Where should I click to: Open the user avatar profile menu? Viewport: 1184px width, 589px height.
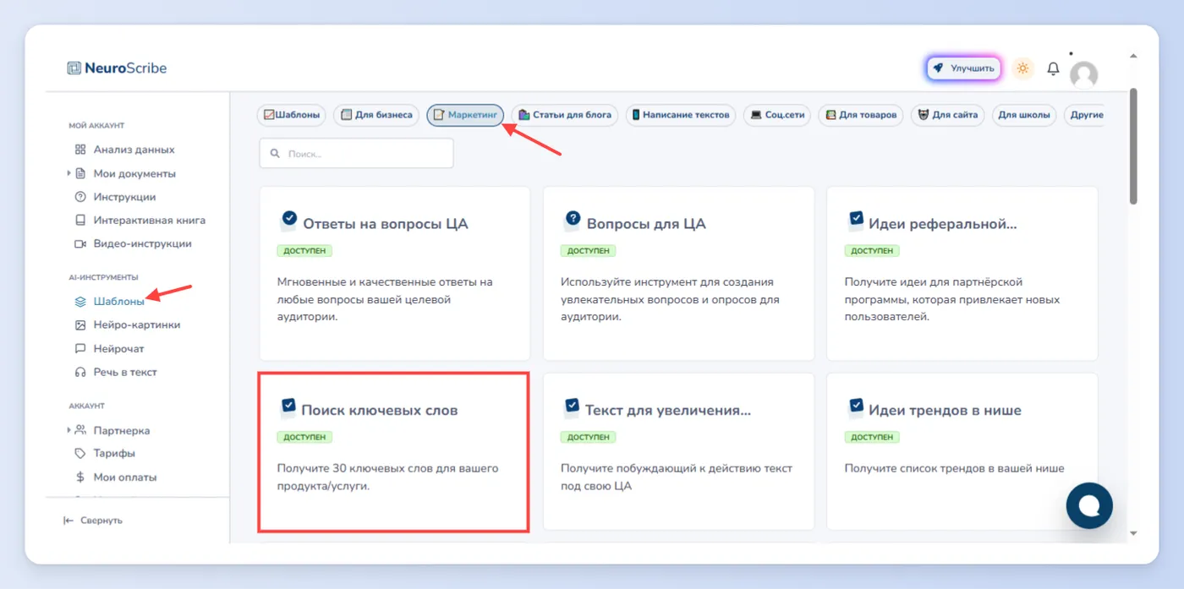[1083, 74]
